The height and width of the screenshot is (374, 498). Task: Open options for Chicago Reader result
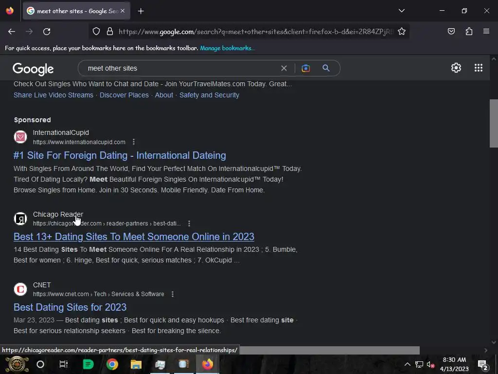click(x=189, y=224)
